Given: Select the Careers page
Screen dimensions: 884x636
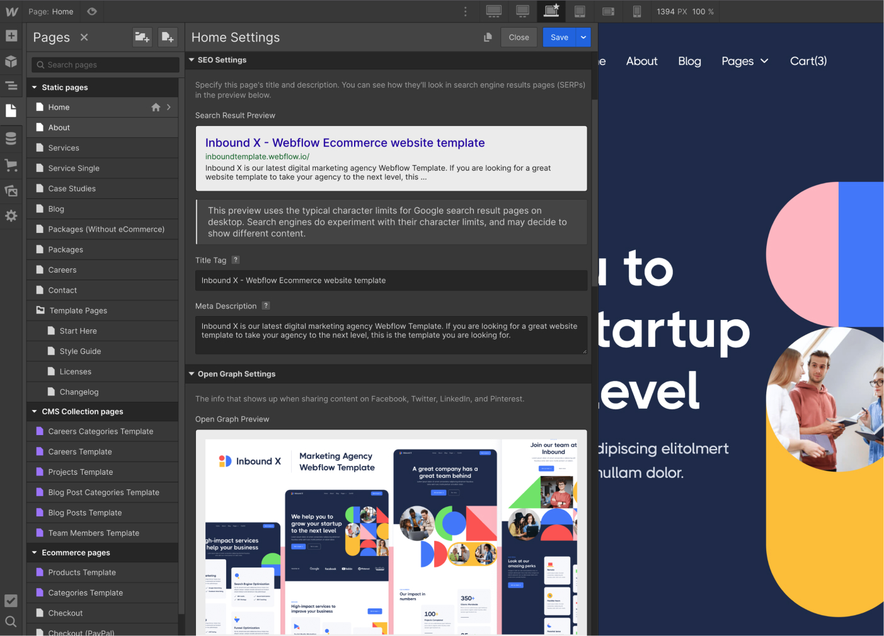Looking at the screenshot, I should [x=102, y=270].
